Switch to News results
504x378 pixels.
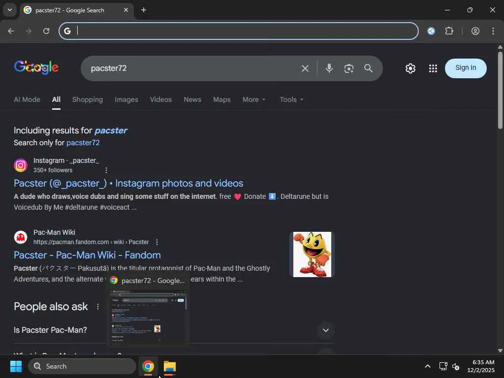(192, 99)
